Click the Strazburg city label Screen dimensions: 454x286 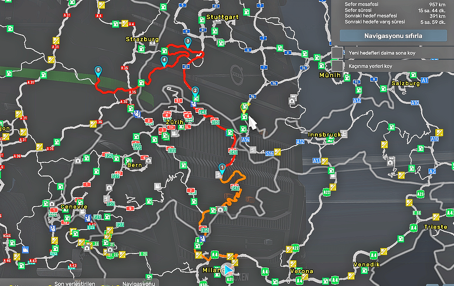click(x=142, y=39)
